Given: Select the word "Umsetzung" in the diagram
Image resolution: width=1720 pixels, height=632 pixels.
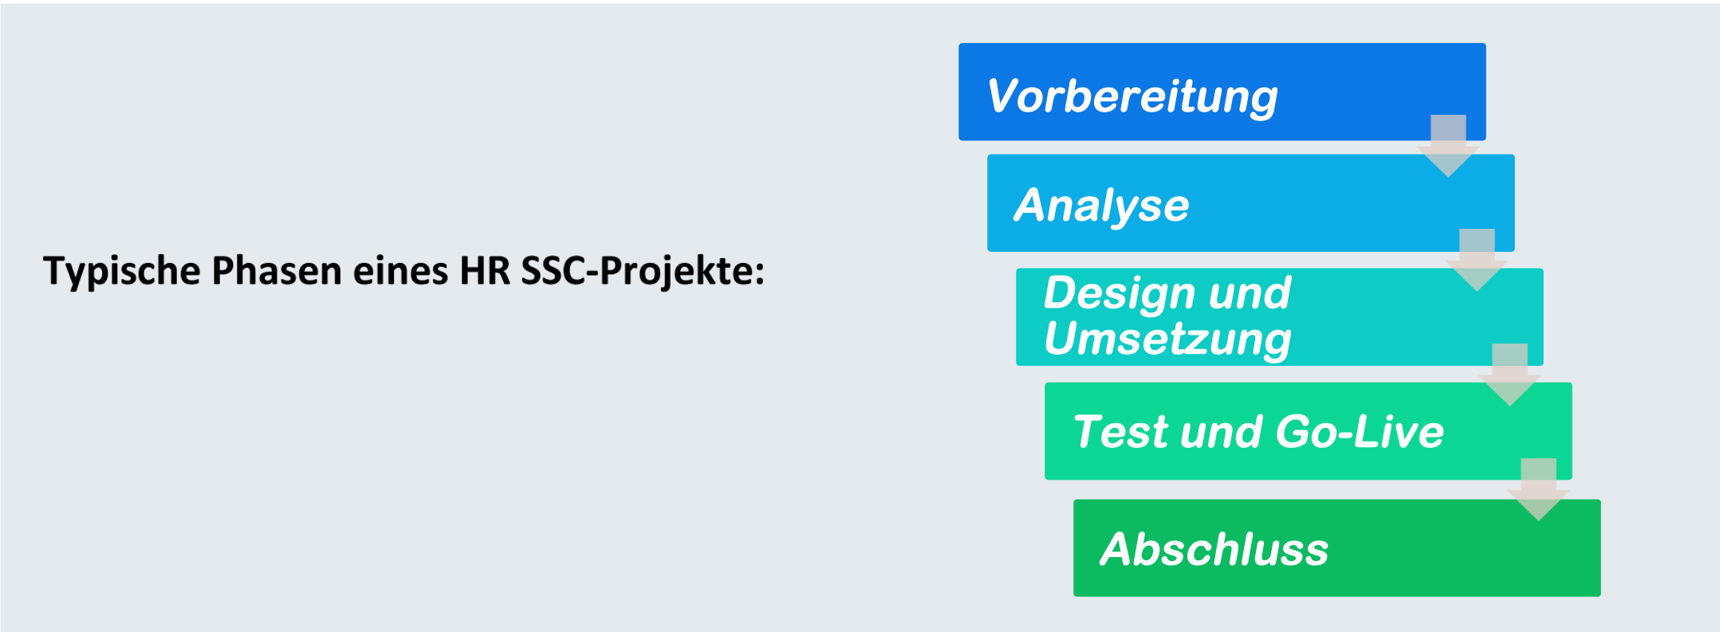Looking at the screenshot, I should [1167, 339].
